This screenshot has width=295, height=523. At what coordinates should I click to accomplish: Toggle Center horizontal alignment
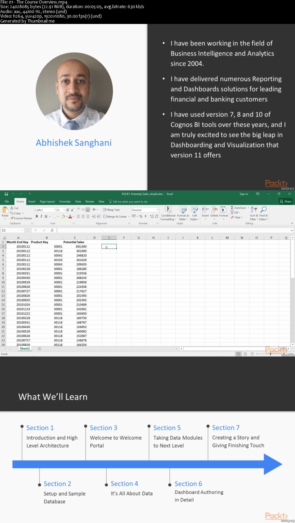tap(83, 216)
